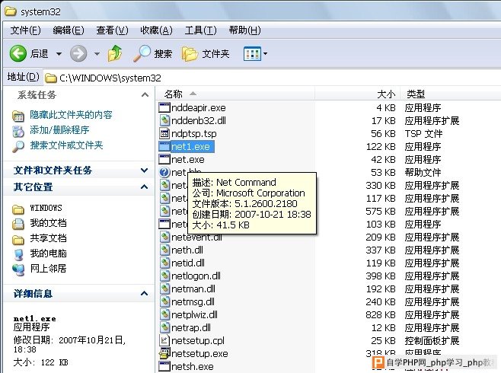Click 隐藏此文件夹的内容 link
Image resolution: width=501 pixels, height=373 pixels.
pyautogui.click(x=71, y=115)
